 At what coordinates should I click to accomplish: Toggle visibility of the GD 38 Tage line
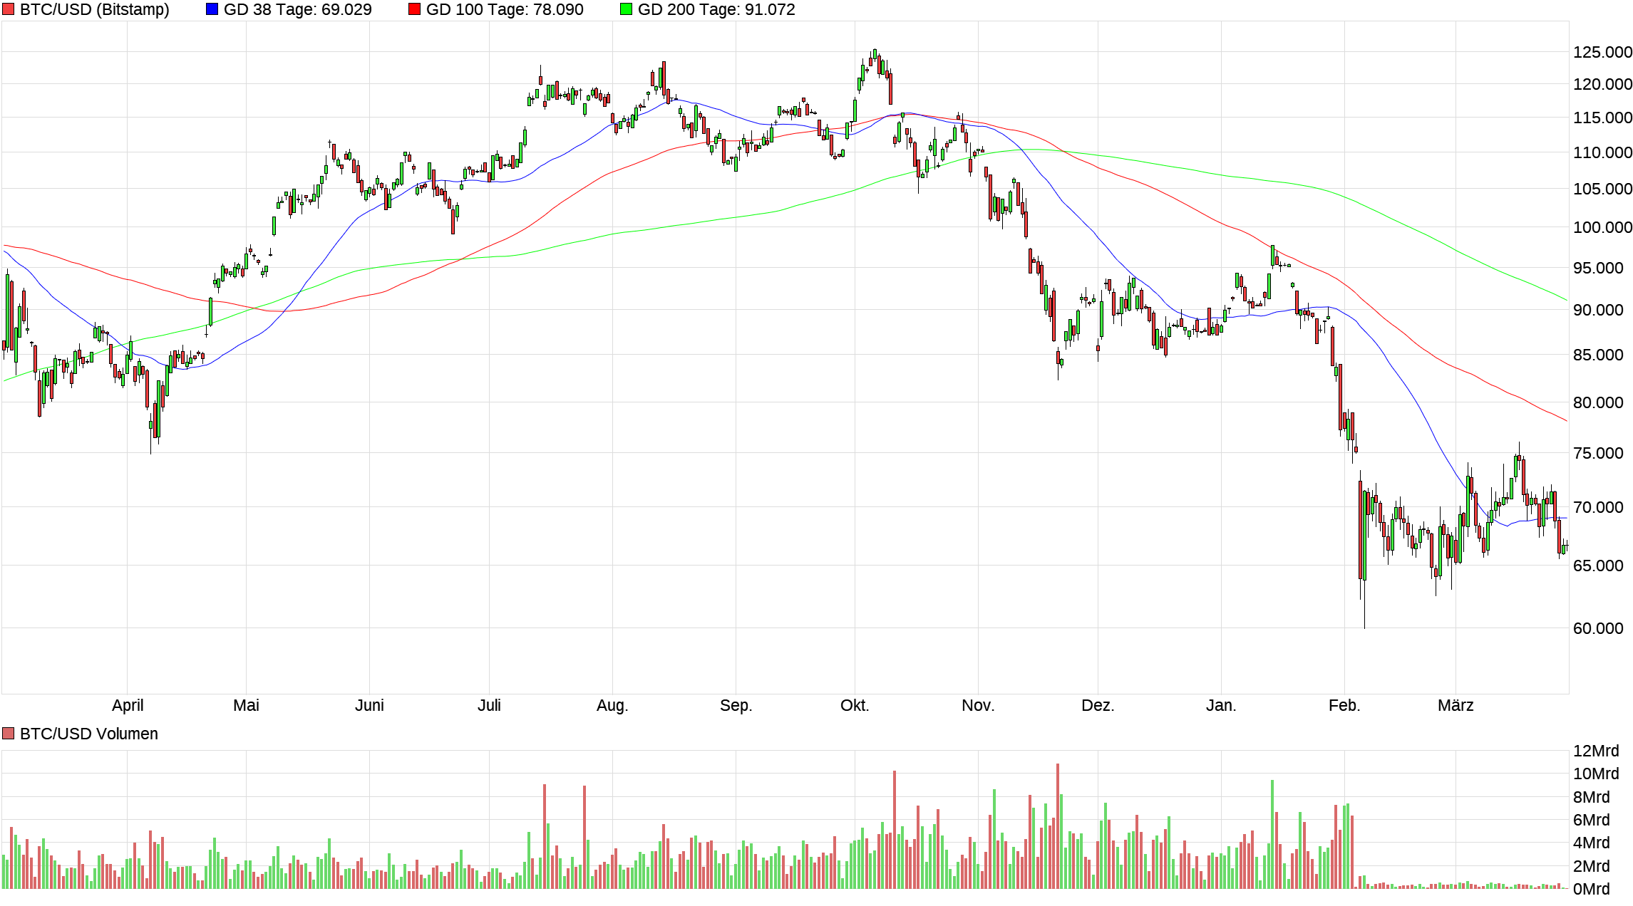coord(212,9)
